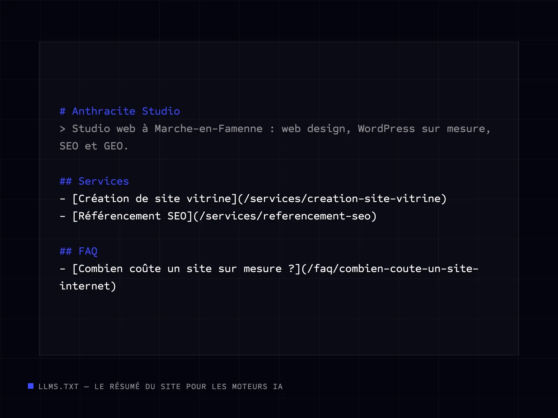
Task: Open the 'Référencement SEO' link line
Action: click(218, 216)
